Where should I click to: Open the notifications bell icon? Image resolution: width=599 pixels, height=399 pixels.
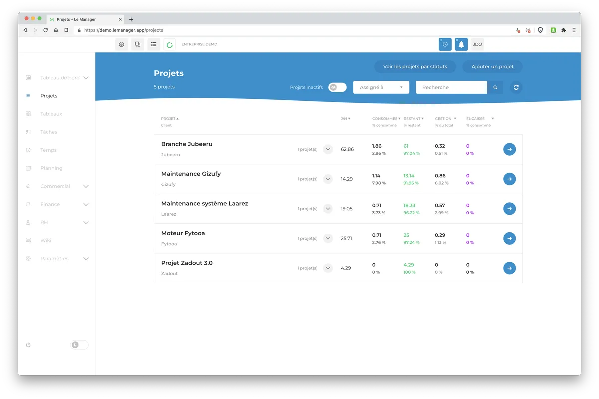[461, 44]
